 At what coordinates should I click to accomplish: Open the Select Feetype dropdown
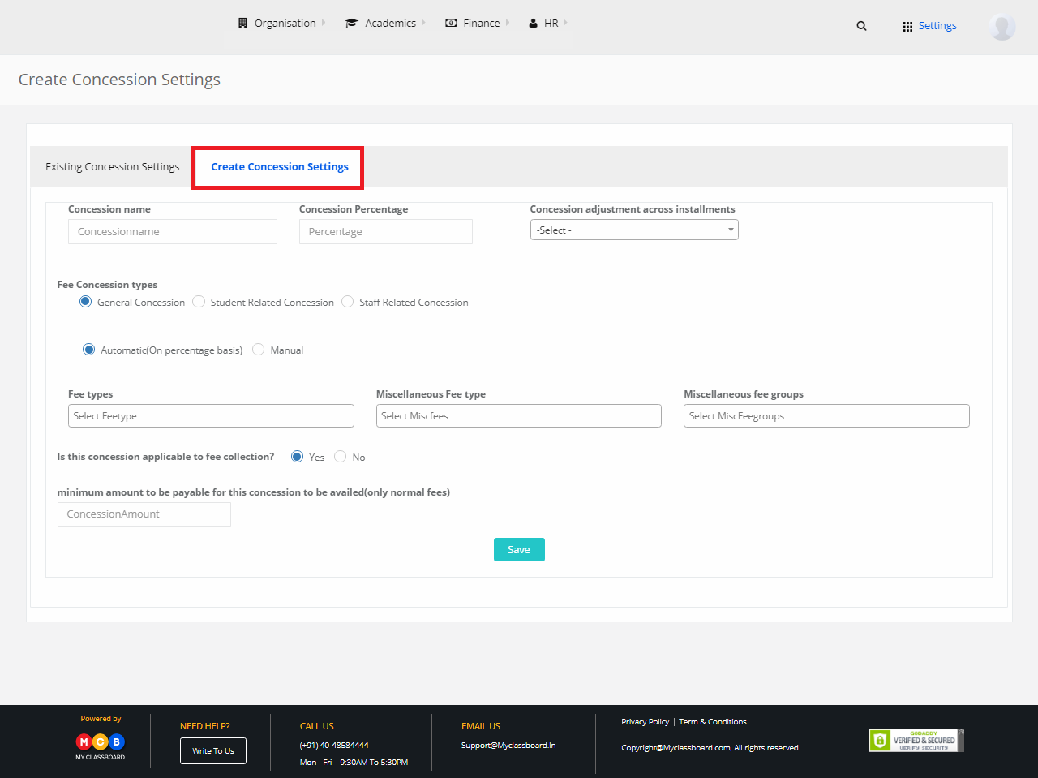pyautogui.click(x=211, y=415)
